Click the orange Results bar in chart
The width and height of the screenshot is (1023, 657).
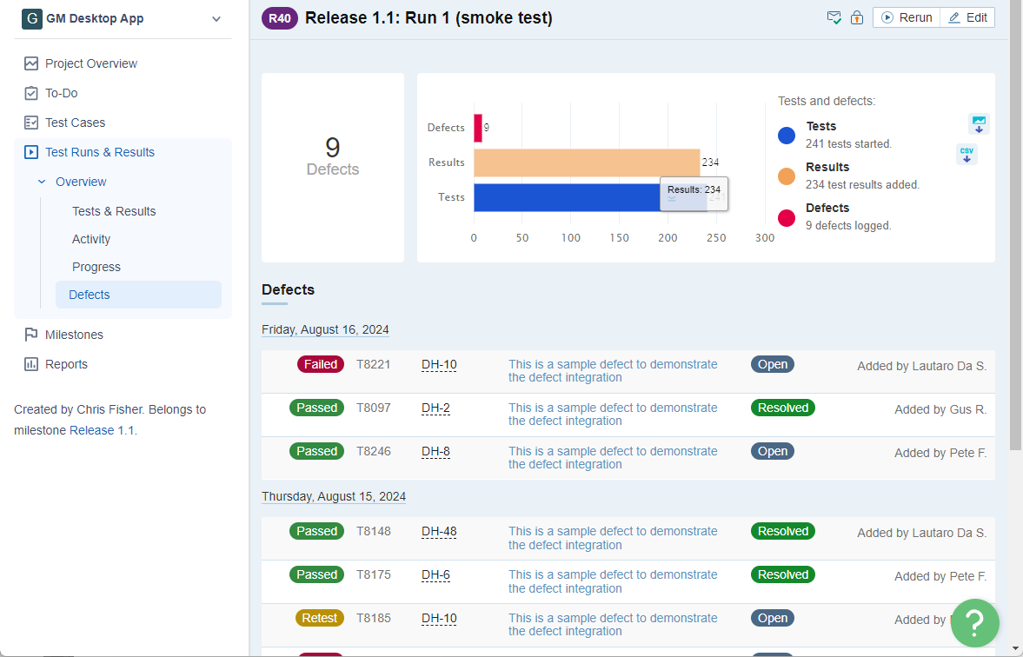(x=586, y=163)
